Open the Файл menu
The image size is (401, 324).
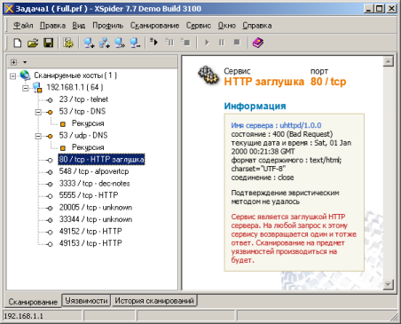(x=23, y=26)
